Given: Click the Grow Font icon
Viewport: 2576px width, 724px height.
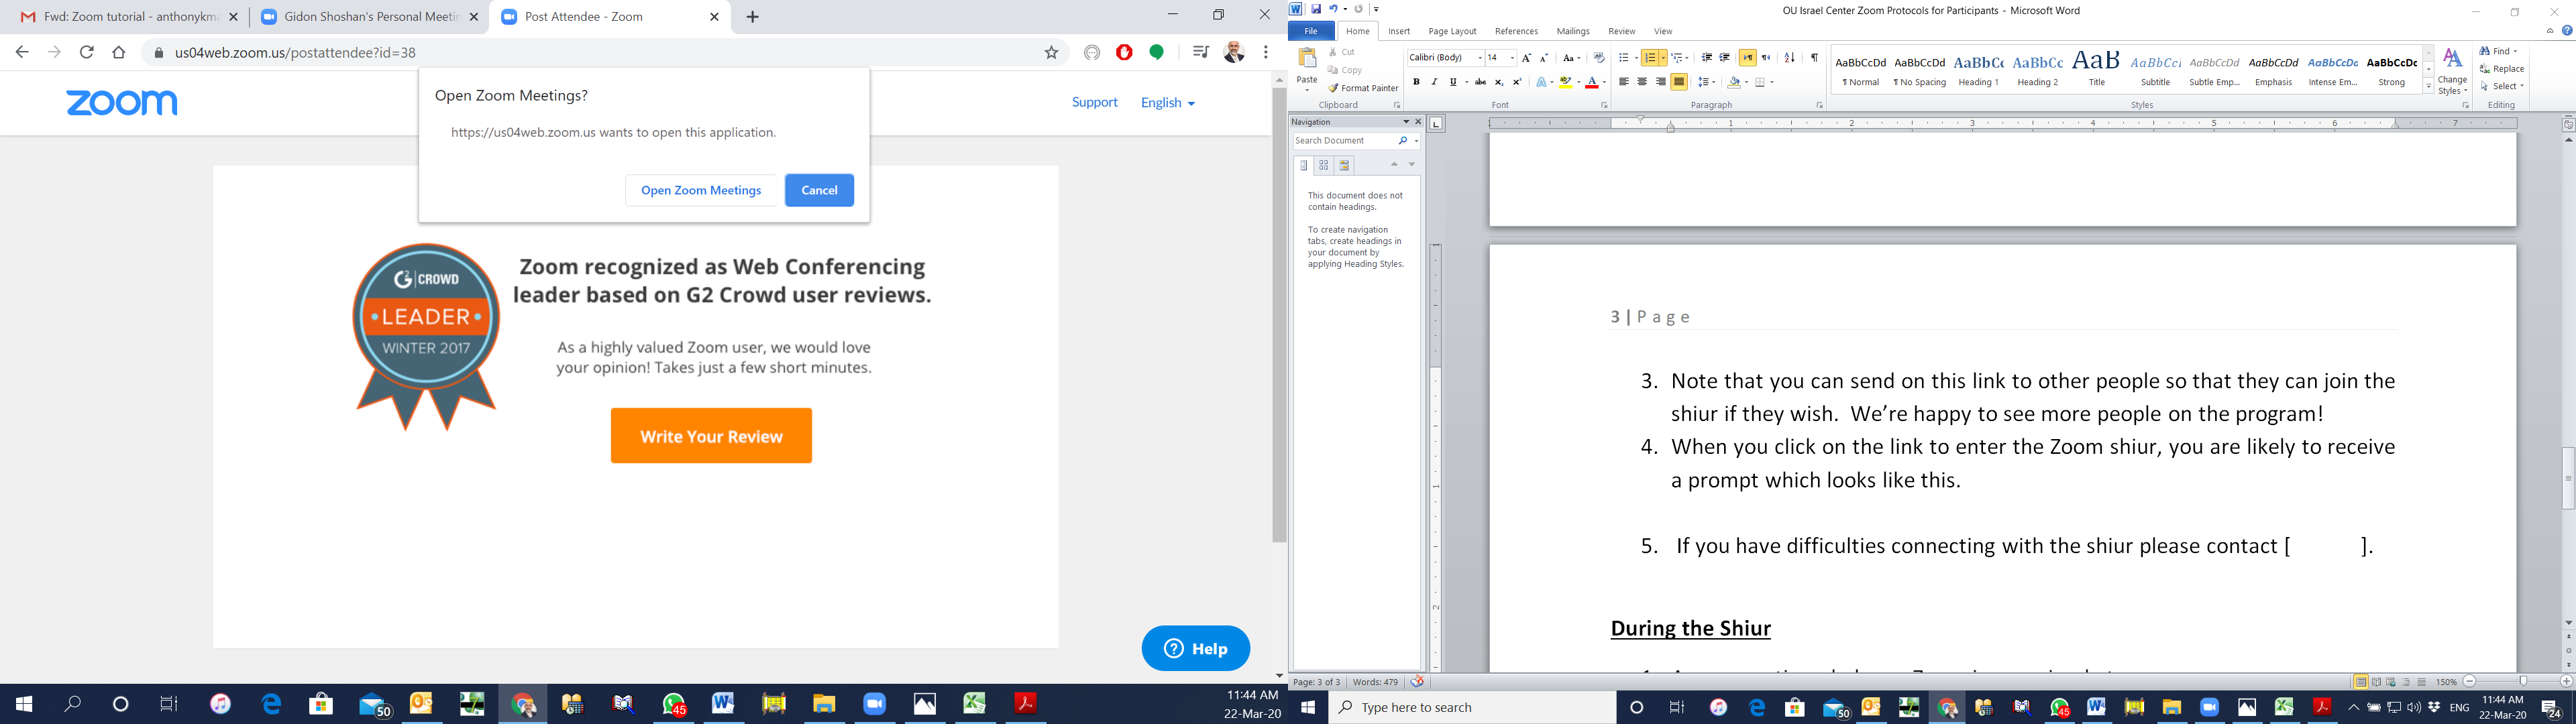Looking at the screenshot, I should (x=1526, y=58).
